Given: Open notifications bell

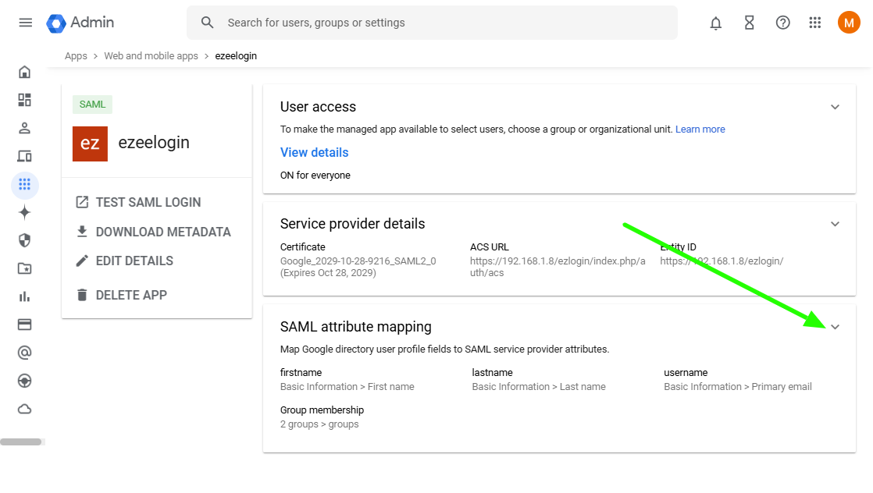Looking at the screenshot, I should coord(715,23).
